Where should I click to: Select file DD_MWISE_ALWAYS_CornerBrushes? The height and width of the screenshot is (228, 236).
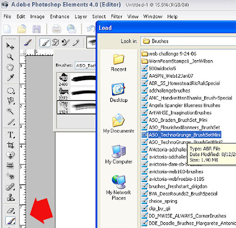point(184,216)
